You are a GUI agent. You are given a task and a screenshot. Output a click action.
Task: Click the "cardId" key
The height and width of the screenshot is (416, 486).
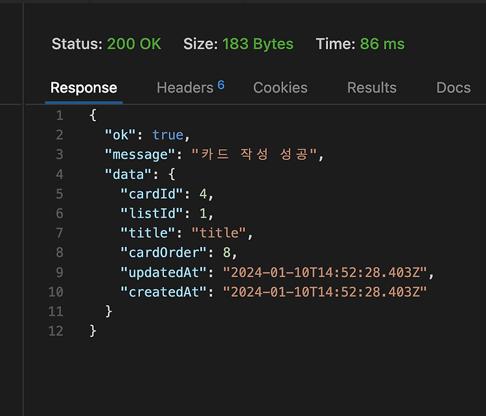tap(152, 194)
